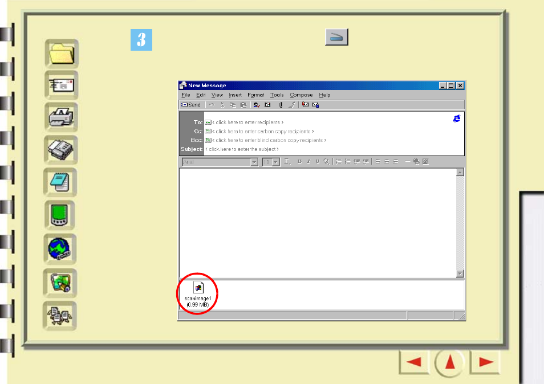Select the photo editing sidebar icon
This screenshot has width=544, height=384.
point(60,283)
